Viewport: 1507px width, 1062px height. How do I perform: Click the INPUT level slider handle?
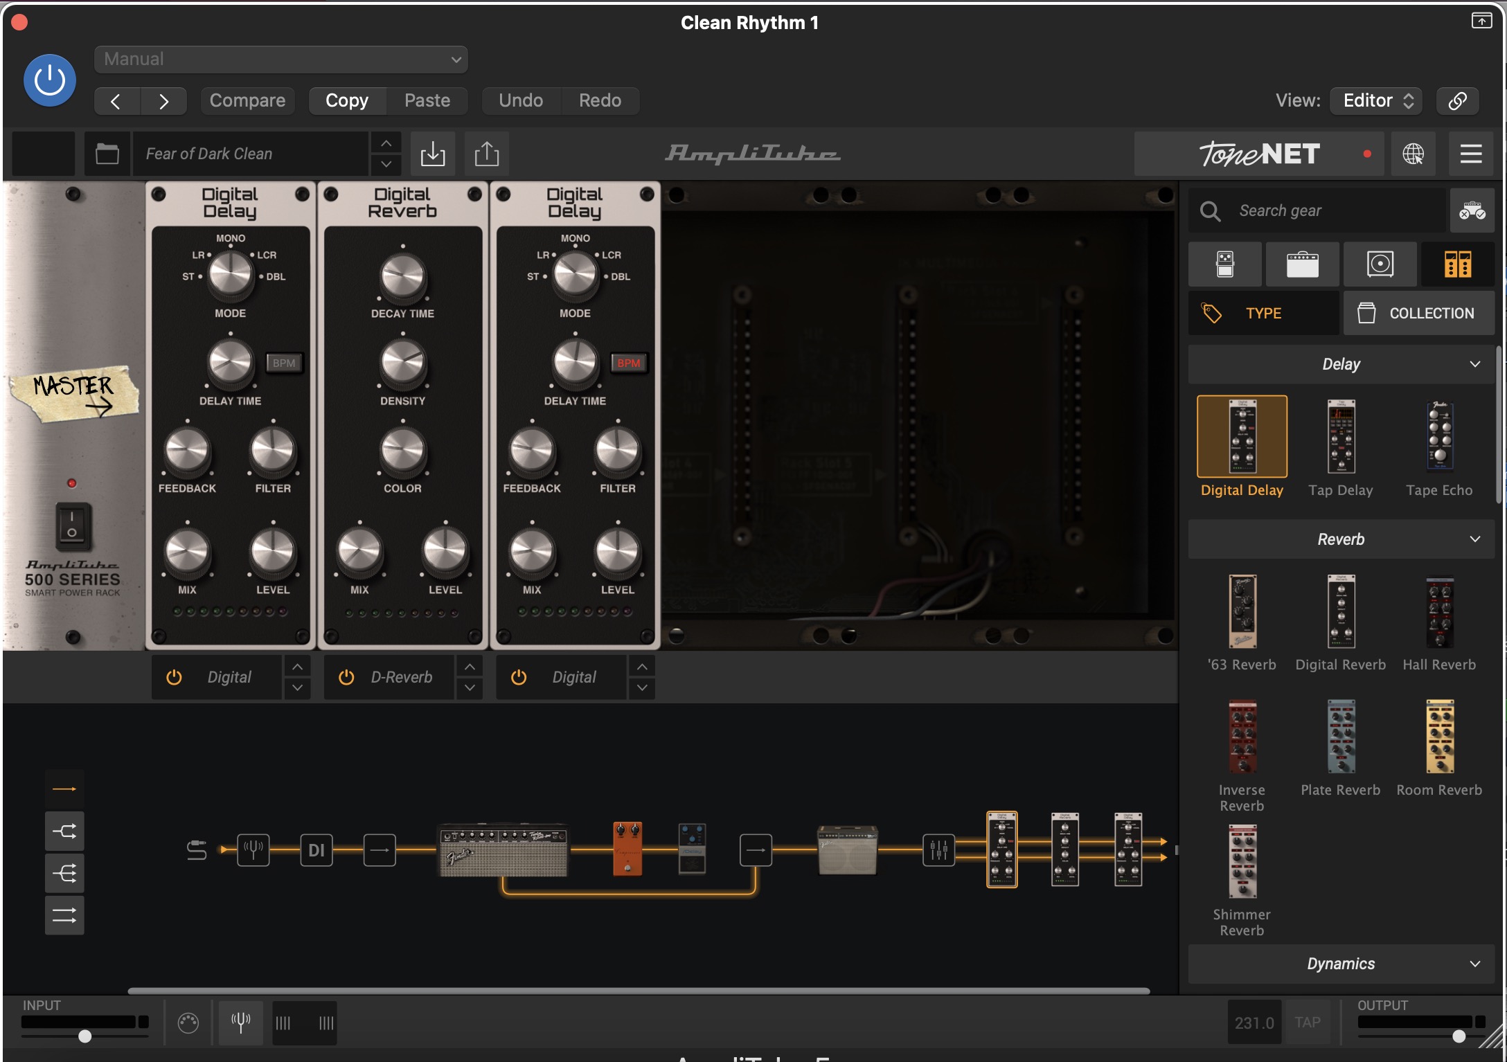(x=84, y=1036)
